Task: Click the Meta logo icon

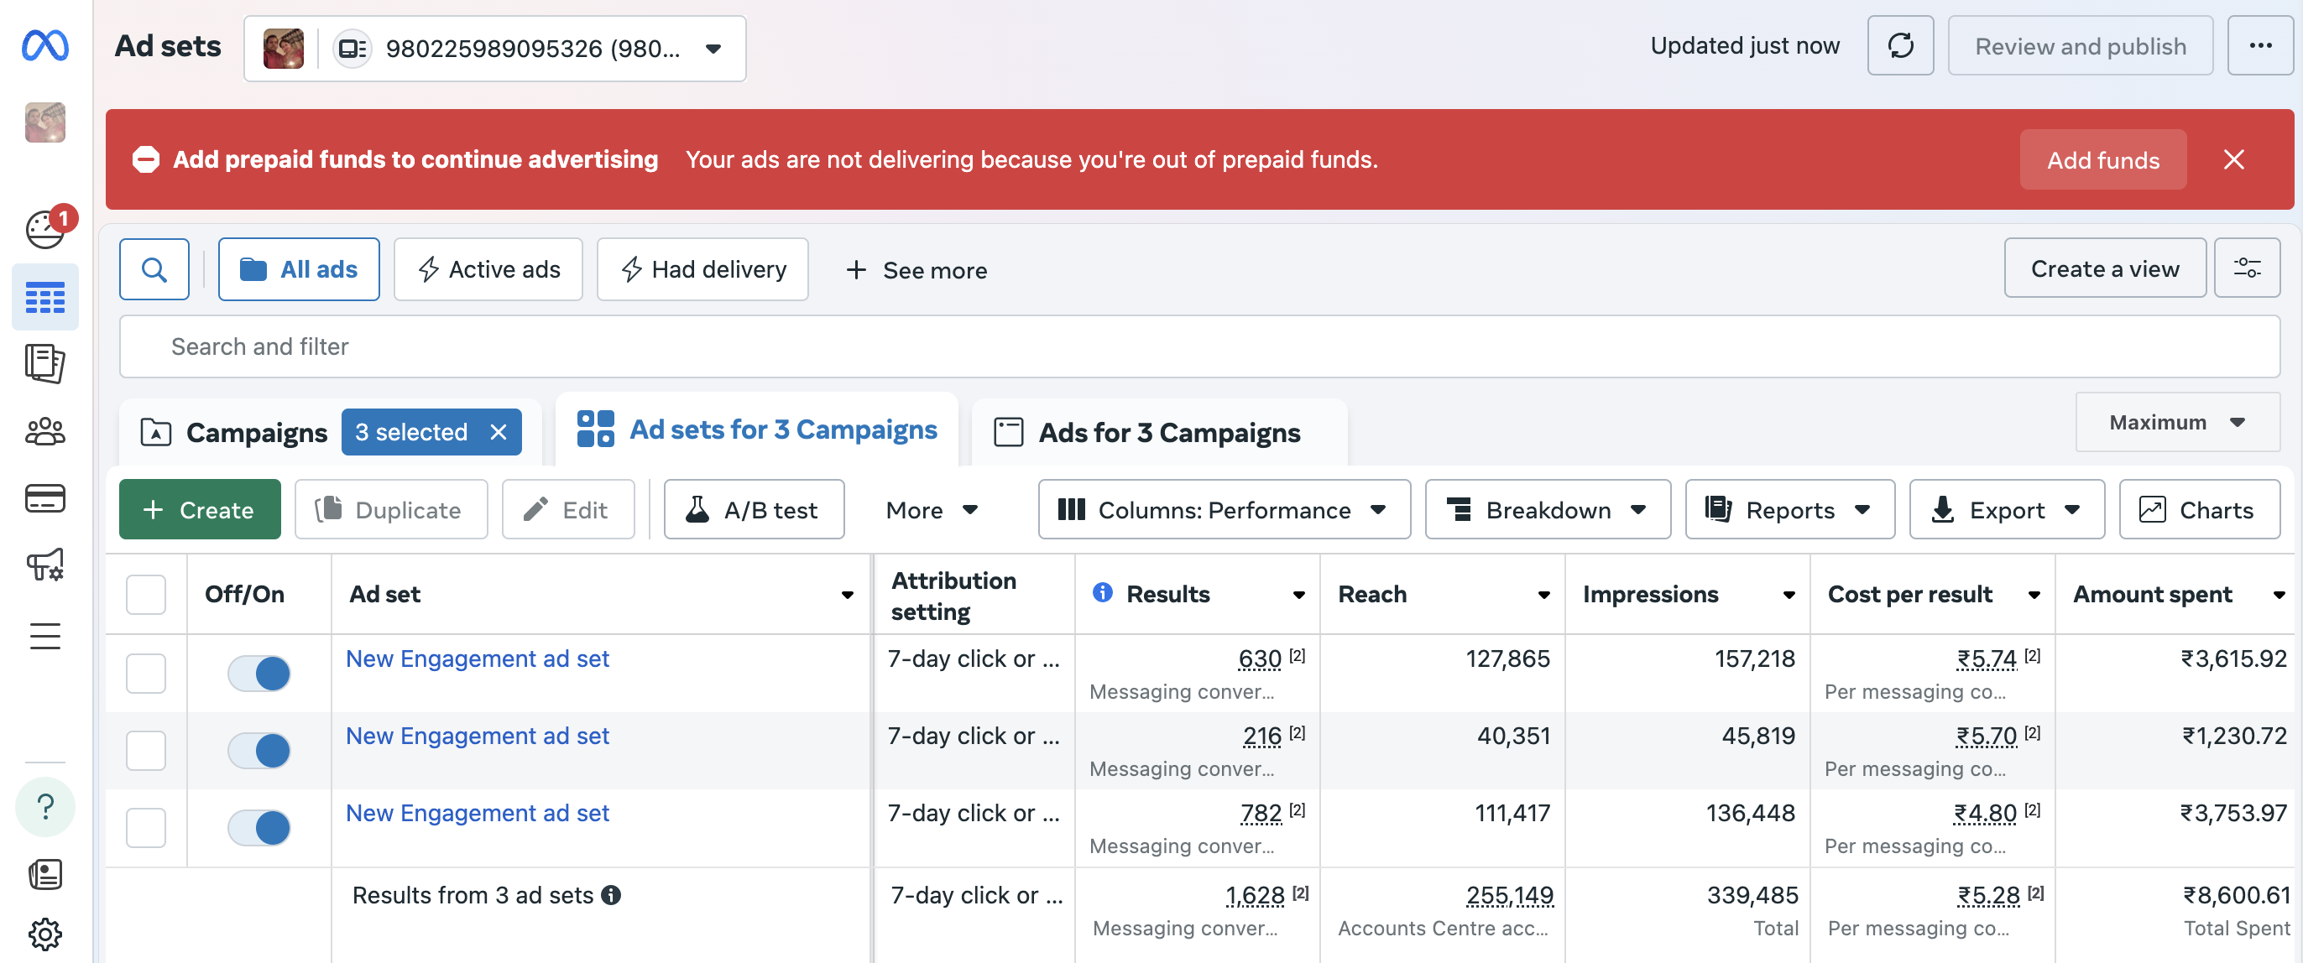Action: click(x=44, y=45)
